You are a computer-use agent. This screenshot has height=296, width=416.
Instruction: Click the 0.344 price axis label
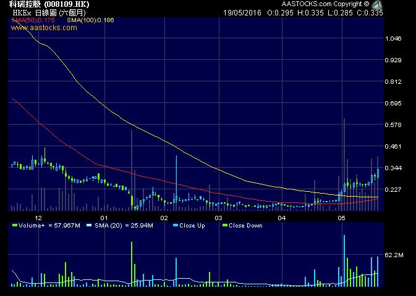(x=393, y=168)
